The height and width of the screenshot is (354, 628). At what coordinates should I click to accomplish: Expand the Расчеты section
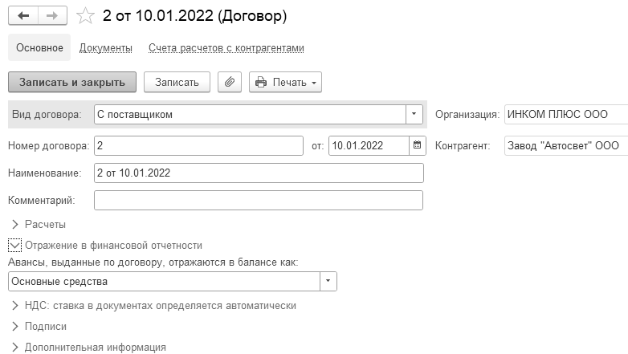pos(16,224)
